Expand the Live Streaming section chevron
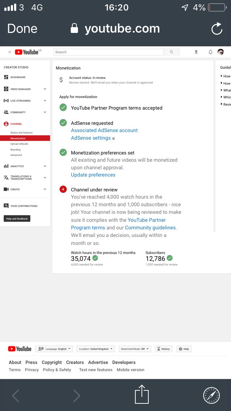The width and height of the screenshot is (231, 411). tap(45, 101)
